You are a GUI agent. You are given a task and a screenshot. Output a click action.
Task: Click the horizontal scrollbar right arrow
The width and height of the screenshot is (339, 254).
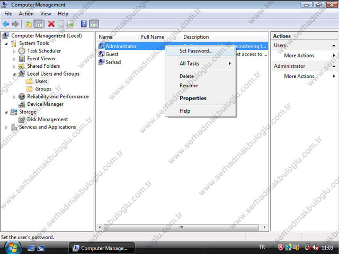click(264, 227)
